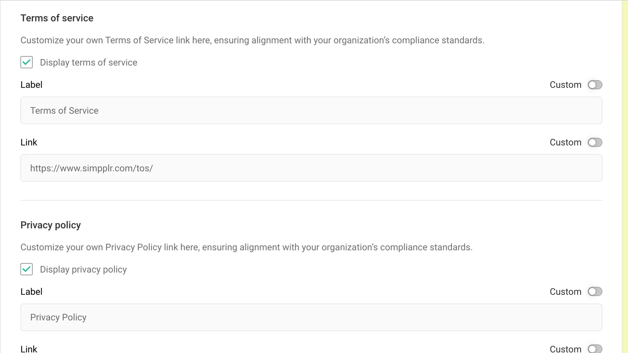Viewport: 628px width, 353px height.
Task: Toggle Custom for the Terms of Service label
Action: [595, 85]
